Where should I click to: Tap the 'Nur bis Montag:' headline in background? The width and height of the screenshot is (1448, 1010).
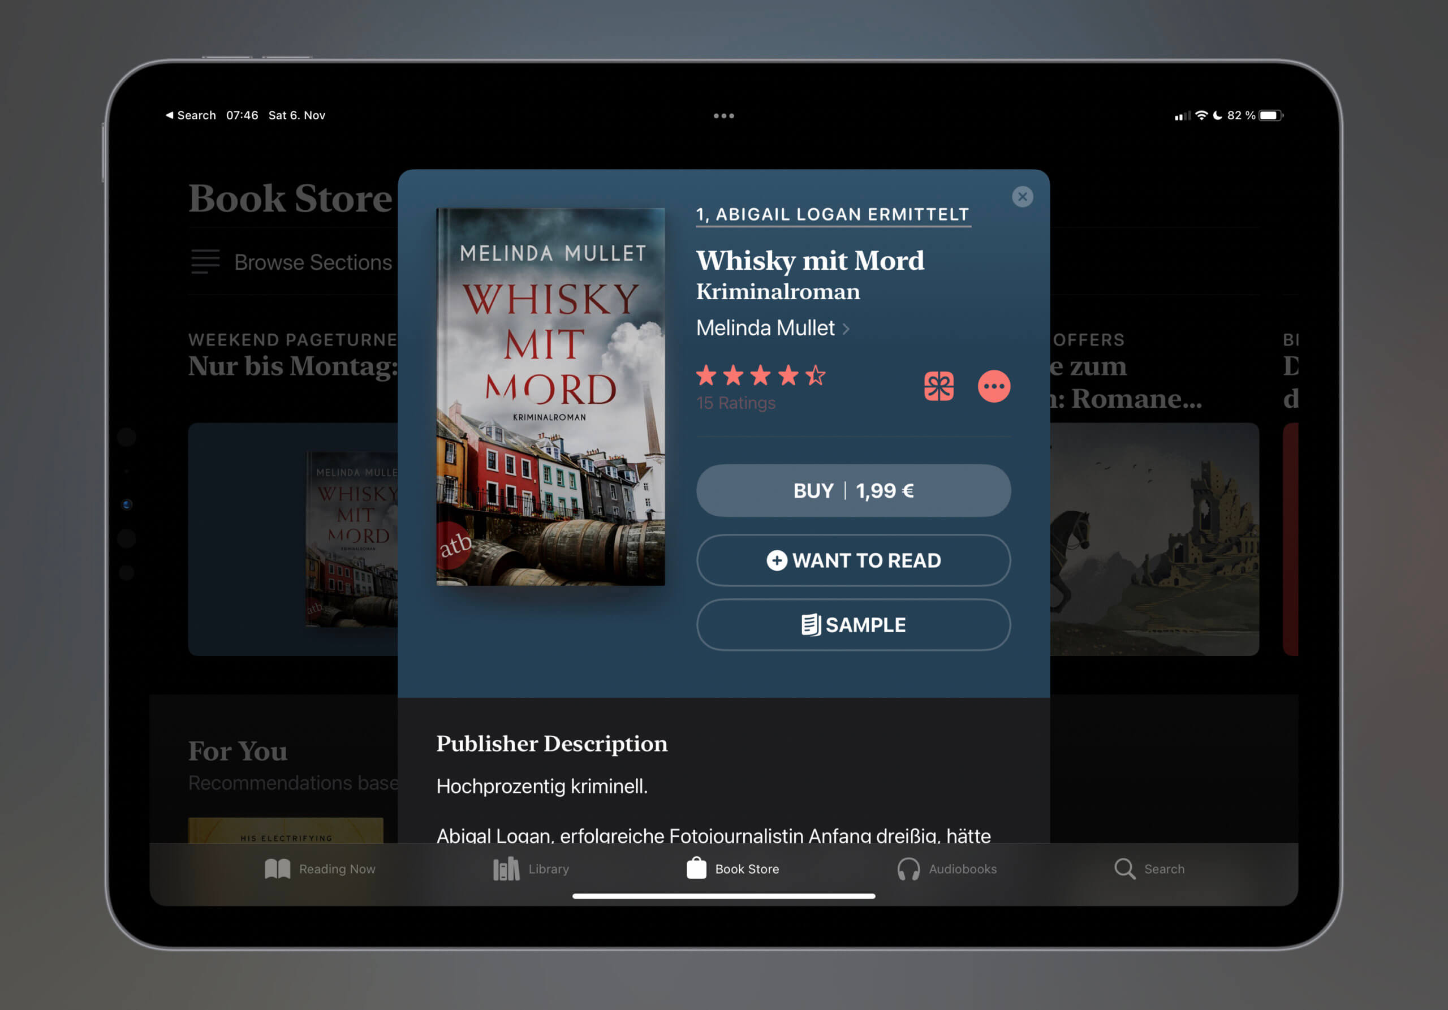pyautogui.click(x=293, y=366)
